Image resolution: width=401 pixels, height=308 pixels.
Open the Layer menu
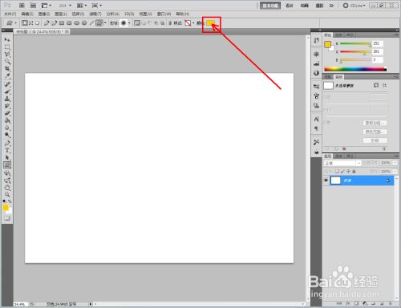click(61, 14)
